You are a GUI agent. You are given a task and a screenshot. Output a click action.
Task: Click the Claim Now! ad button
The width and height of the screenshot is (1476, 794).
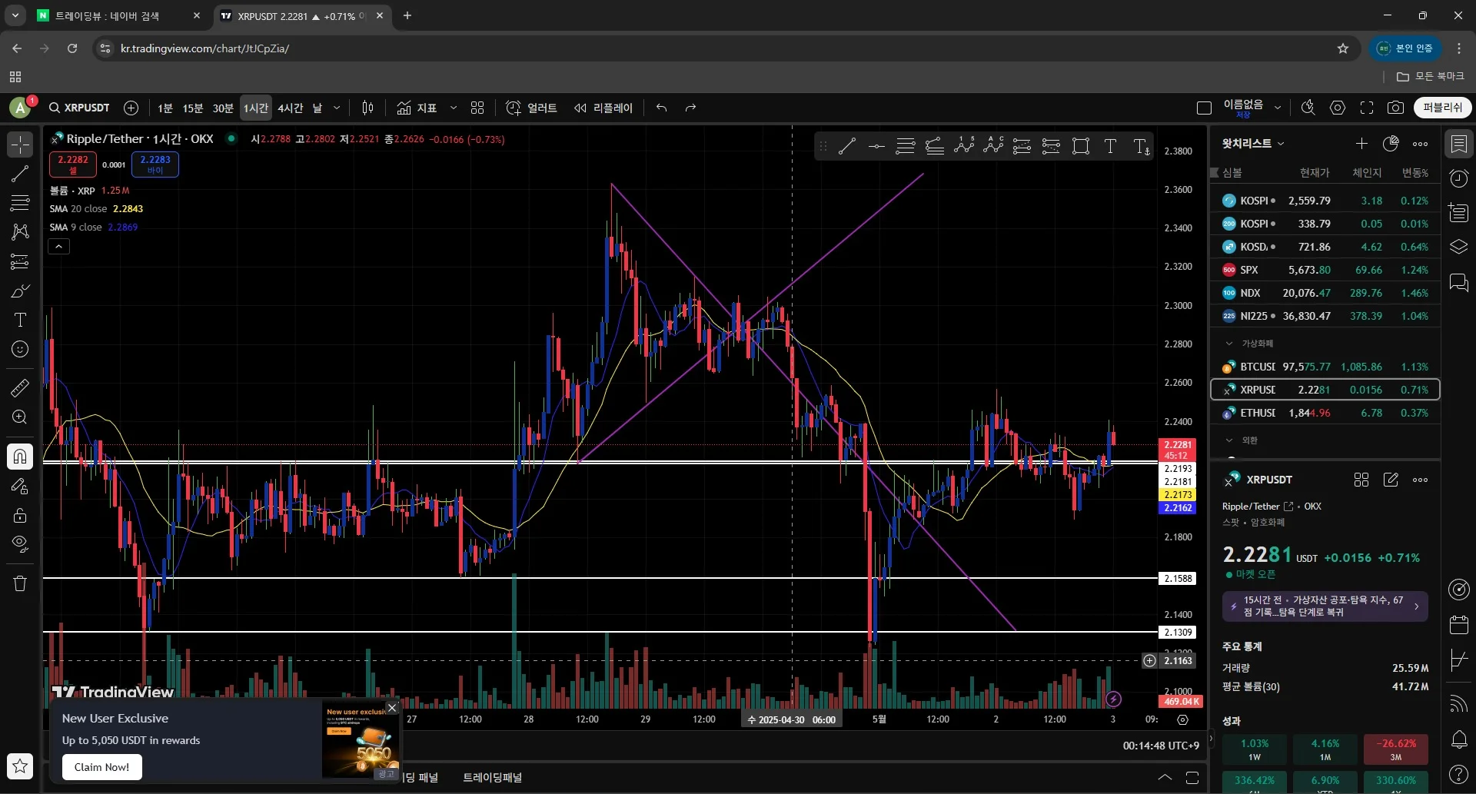(101, 766)
